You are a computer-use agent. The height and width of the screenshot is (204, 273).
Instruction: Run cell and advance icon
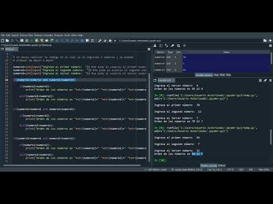click(x=42, y=41)
